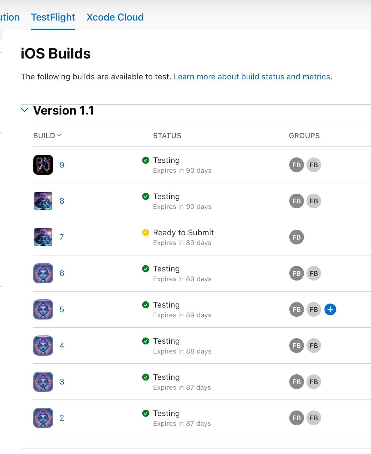This screenshot has height=454, width=371.
Task: Switch to the Xcode Cloud tab
Action: point(115,17)
